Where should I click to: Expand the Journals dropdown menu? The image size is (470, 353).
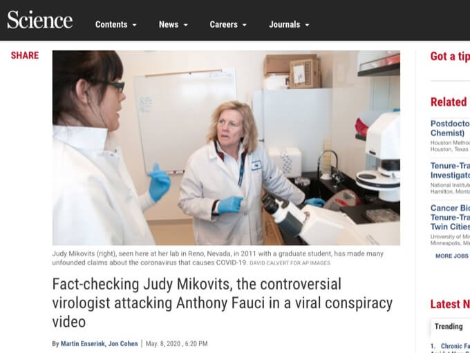coord(289,25)
